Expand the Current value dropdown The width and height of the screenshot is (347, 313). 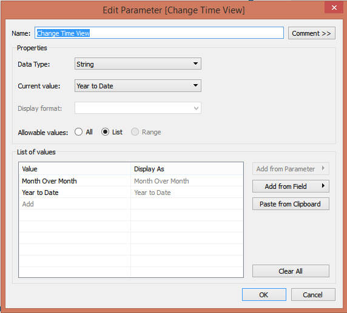pos(195,85)
